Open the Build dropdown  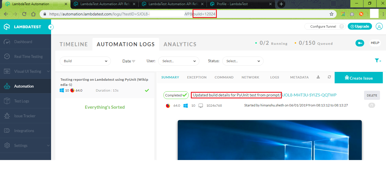85,61
